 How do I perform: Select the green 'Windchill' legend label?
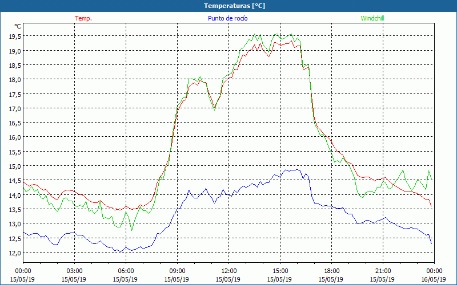point(372,18)
